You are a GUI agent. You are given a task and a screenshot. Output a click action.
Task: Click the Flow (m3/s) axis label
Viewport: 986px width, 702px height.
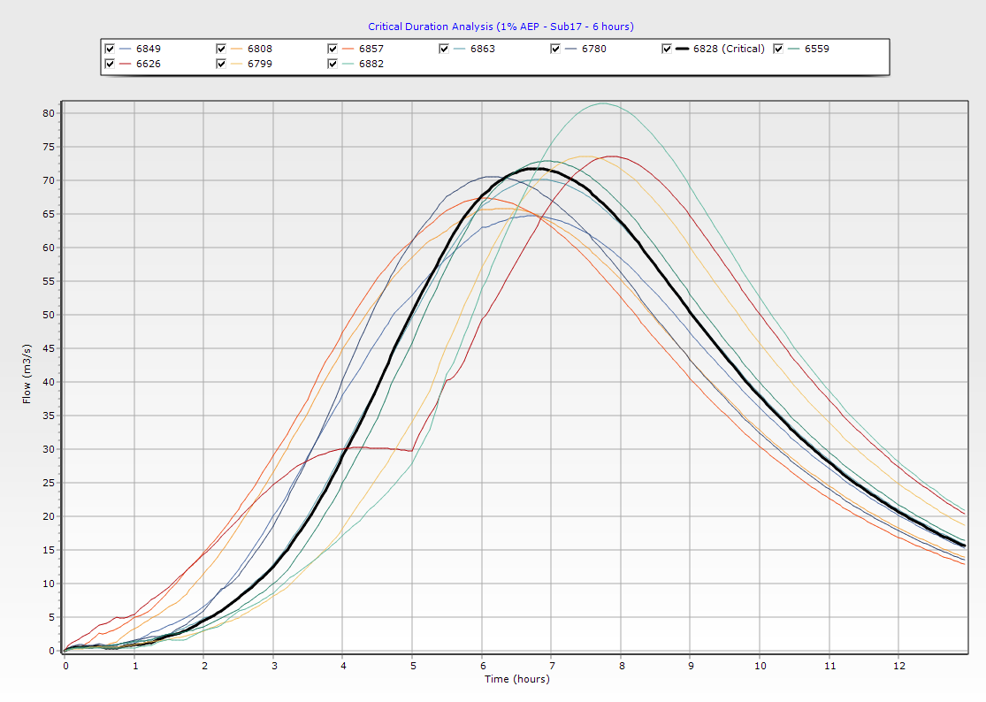27,375
